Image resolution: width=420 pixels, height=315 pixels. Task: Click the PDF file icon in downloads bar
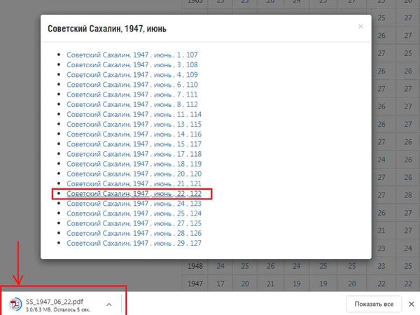pyautogui.click(x=15, y=304)
